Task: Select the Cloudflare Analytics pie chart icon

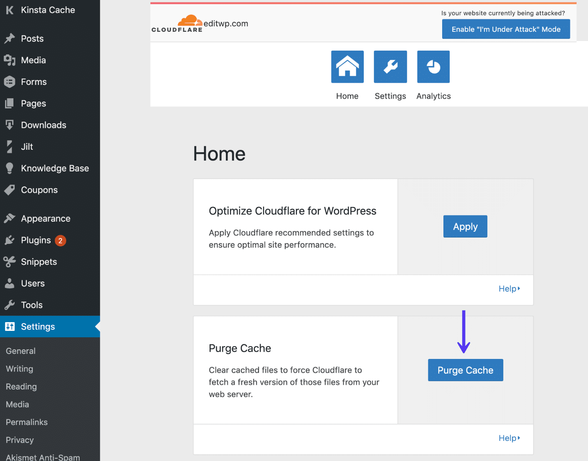Action: [x=433, y=67]
